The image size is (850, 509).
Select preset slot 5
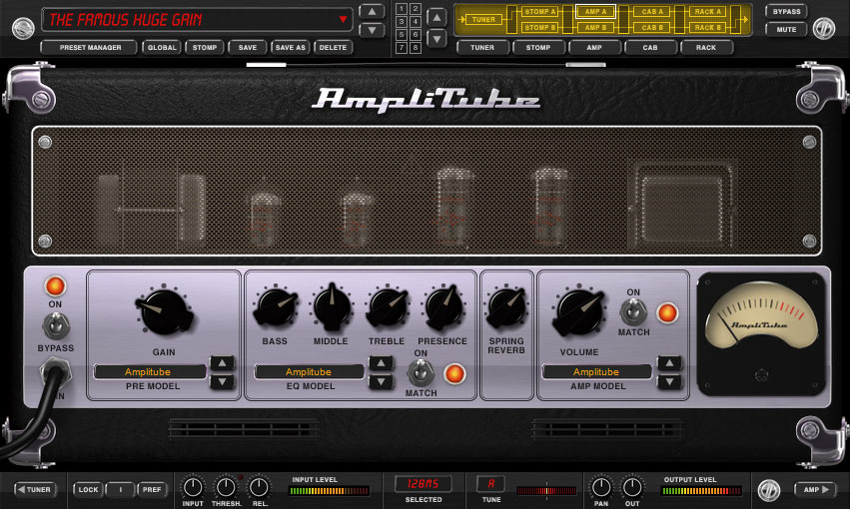(402, 35)
